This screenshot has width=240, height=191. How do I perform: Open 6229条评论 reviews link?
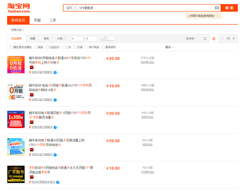(x=147, y=62)
